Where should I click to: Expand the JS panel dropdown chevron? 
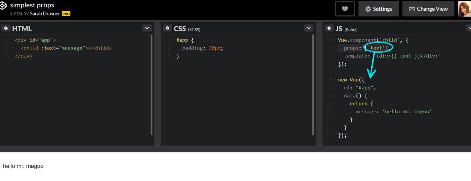(x=468, y=28)
